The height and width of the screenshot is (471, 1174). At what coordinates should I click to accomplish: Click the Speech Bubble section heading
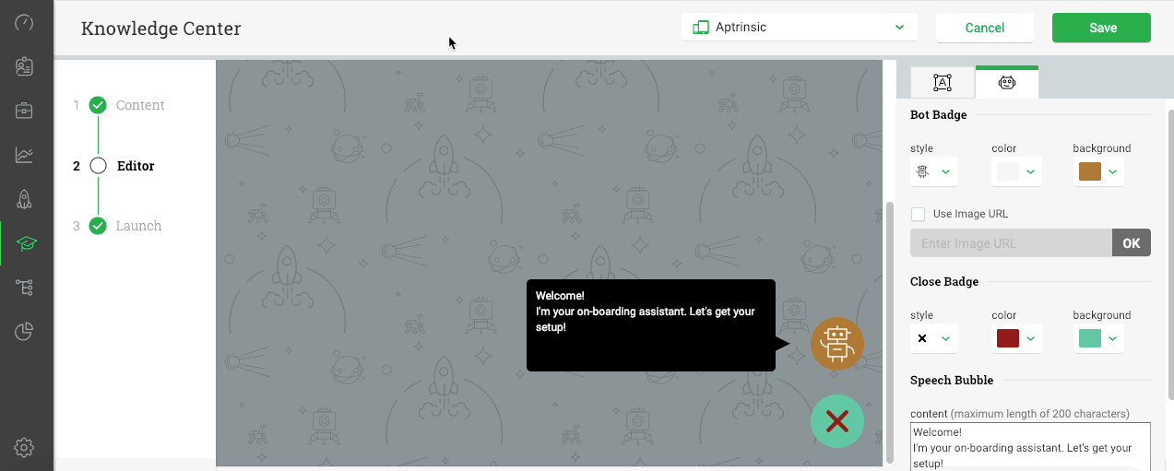point(952,380)
